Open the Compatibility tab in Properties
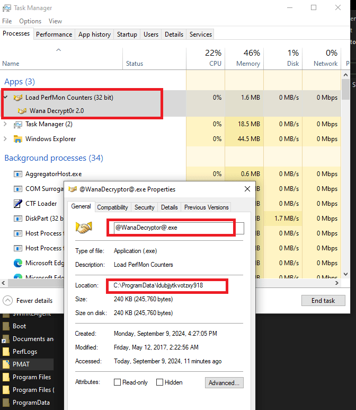The height and width of the screenshot is (410, 356). (112, 207)
